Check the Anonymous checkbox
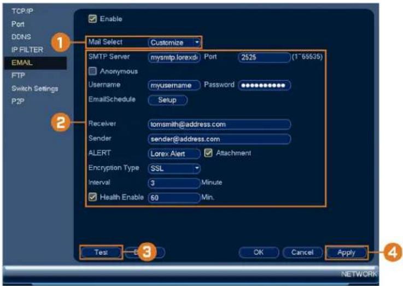 pos(92,71)
